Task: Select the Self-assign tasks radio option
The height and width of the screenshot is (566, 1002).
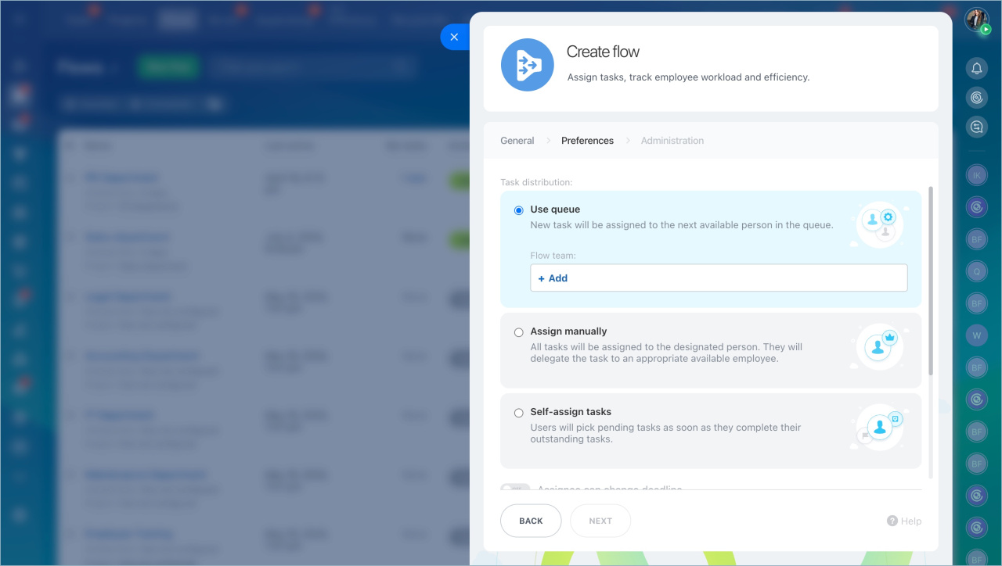Action: coord(518,413)
